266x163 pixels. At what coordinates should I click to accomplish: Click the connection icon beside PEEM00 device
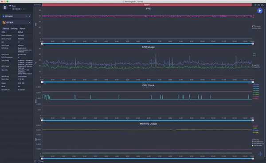click(27, 16)
